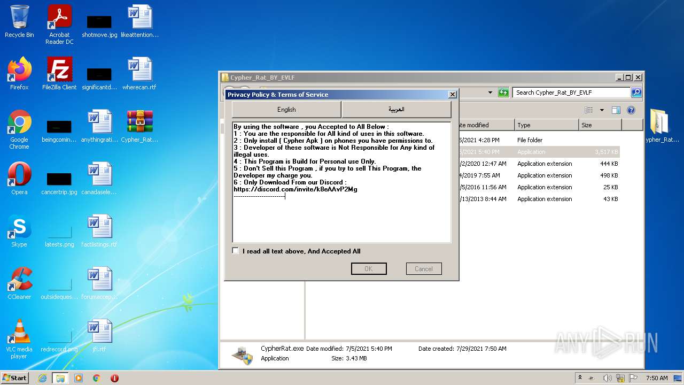Screen dimensions: 684x385
Task: Launch VLC media player shortcut
Action: click(x=19, y=339)
